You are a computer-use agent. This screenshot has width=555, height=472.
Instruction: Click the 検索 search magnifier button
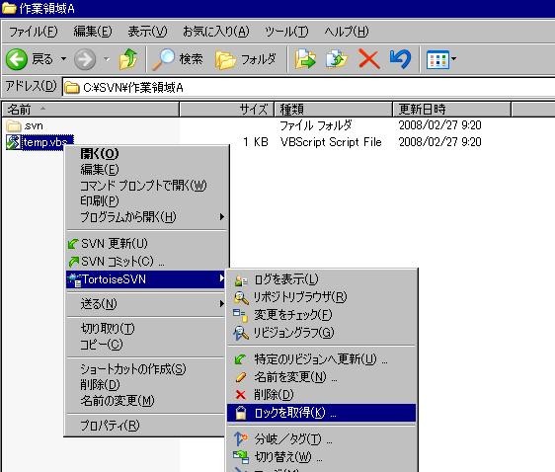pos(178,59)
